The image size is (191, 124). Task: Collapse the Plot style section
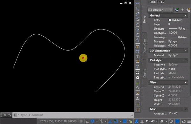click(186, 60)
